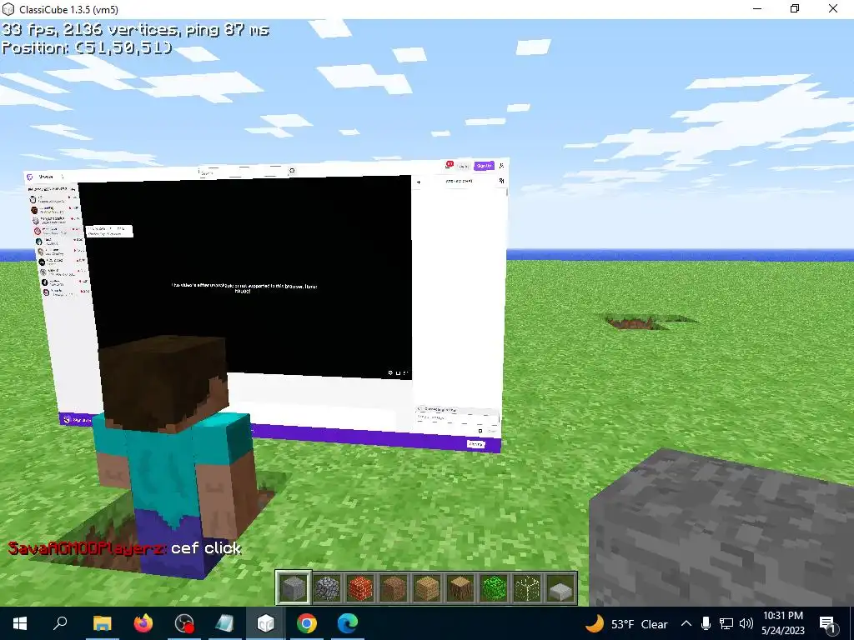Select the red brick block in the hotbar

pyautogui.click(x=360, y=587)
